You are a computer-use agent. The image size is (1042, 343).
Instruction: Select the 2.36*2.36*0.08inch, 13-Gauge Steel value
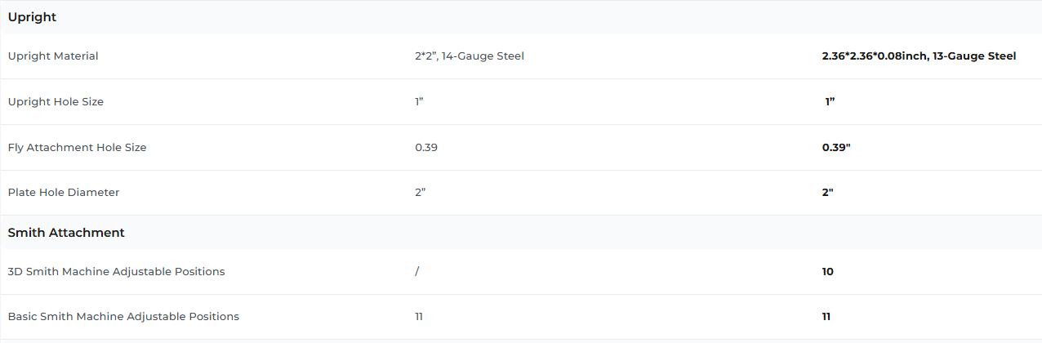(x=919, y=56)
